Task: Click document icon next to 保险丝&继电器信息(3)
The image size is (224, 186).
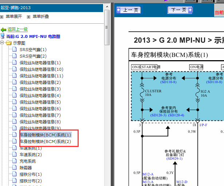Action: click(15, 89)
